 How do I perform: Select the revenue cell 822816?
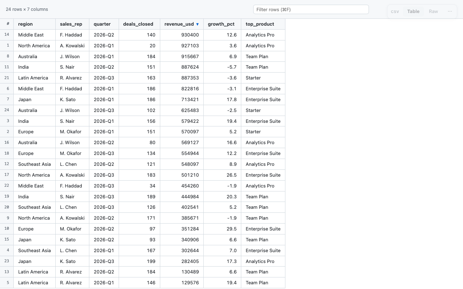tap(182, 89)
